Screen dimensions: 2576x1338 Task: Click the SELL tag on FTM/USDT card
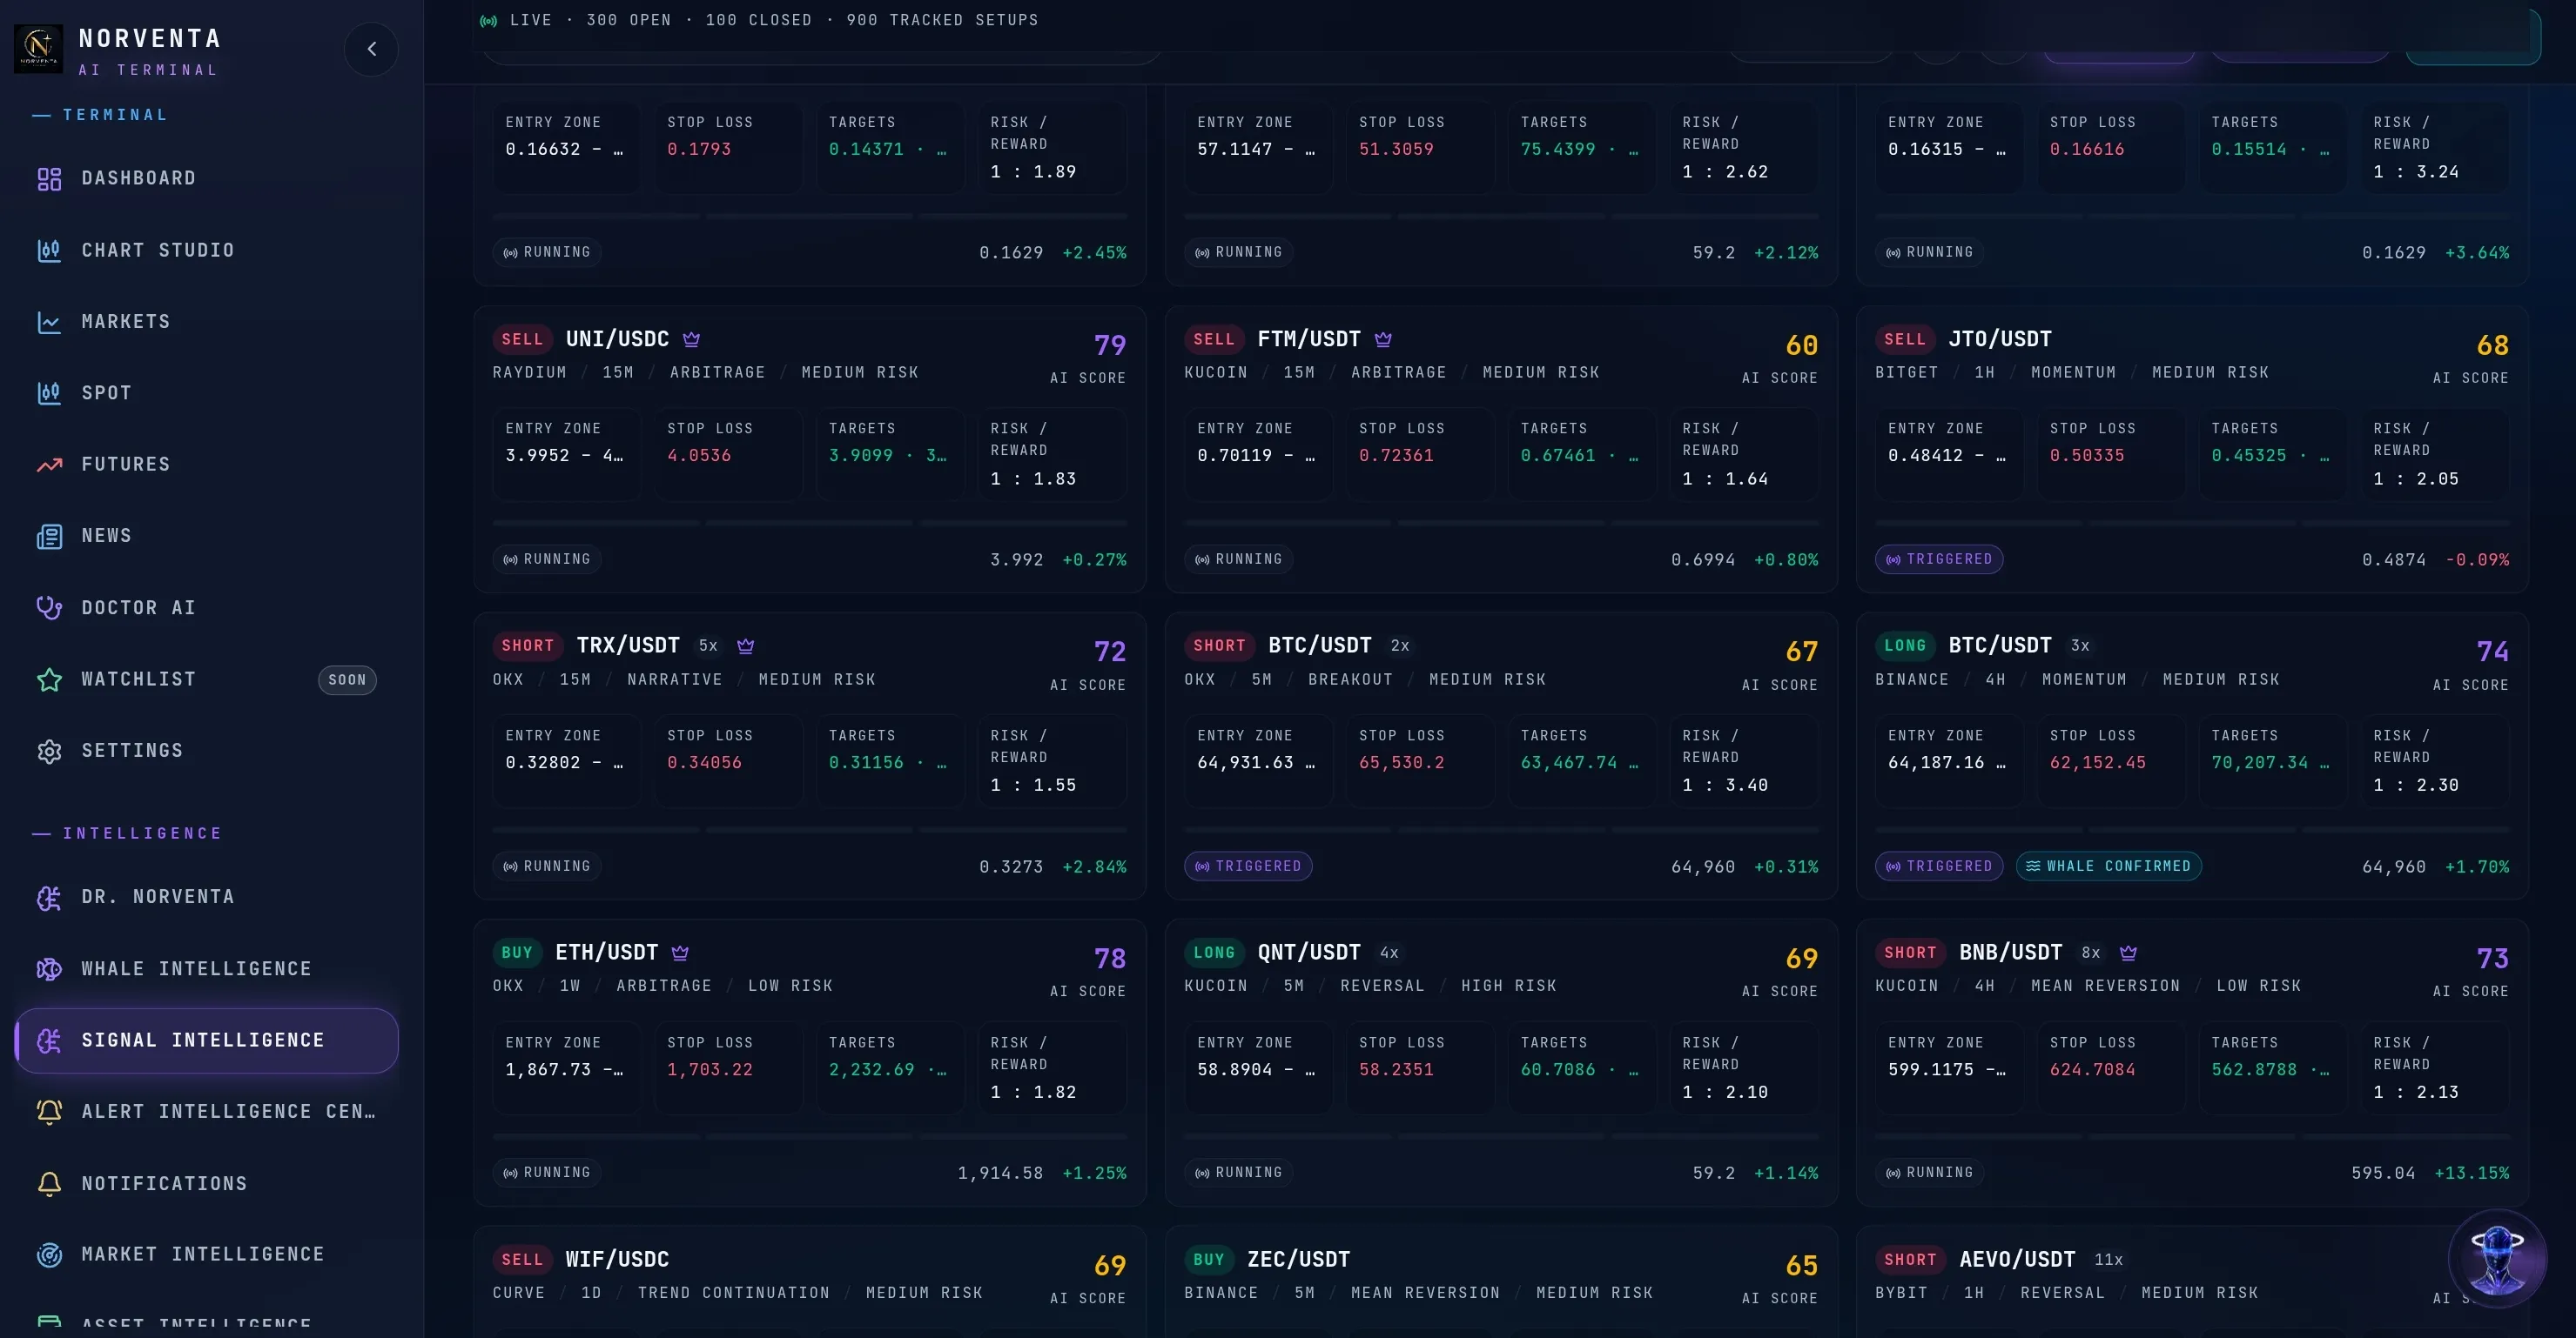pos(1214,340)
